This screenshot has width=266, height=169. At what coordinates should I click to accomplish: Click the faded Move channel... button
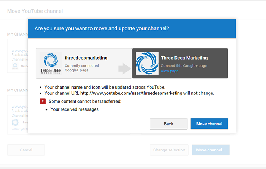coord(211,150)
